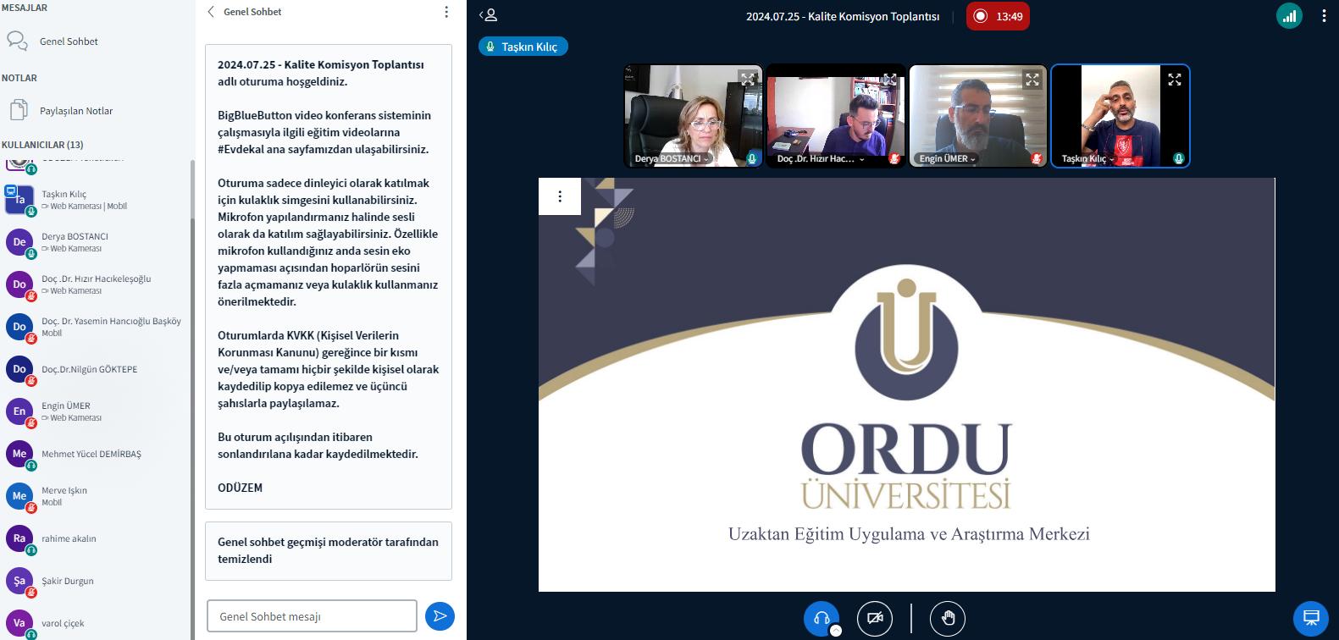Click varol çiçek avatar in list

[19, 623]
